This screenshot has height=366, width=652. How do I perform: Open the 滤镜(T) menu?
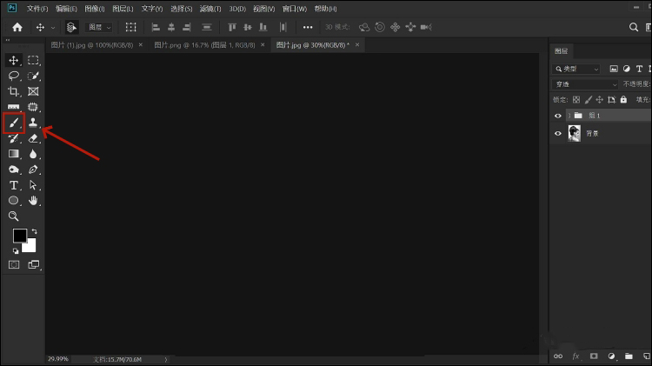pyautogui.click(x=210, y=9)
